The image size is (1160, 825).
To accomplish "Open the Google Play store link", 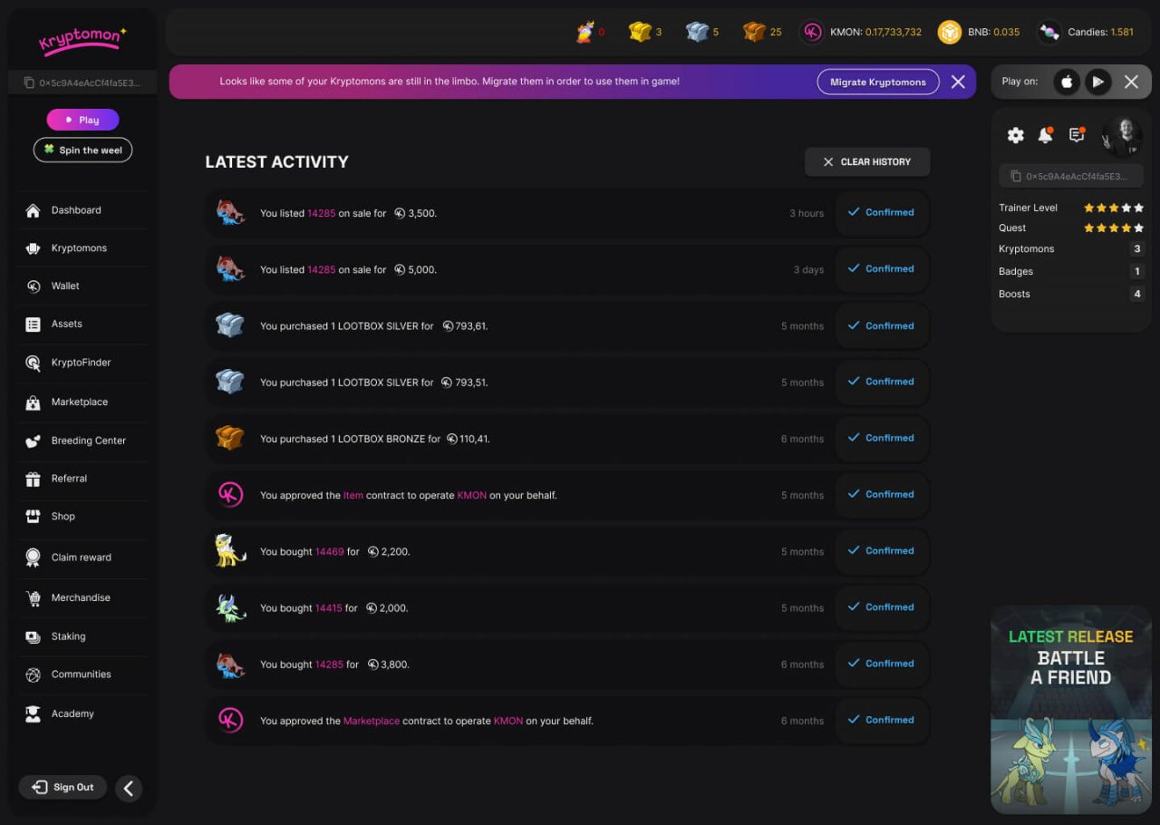I will click(x=1097, y=82).
